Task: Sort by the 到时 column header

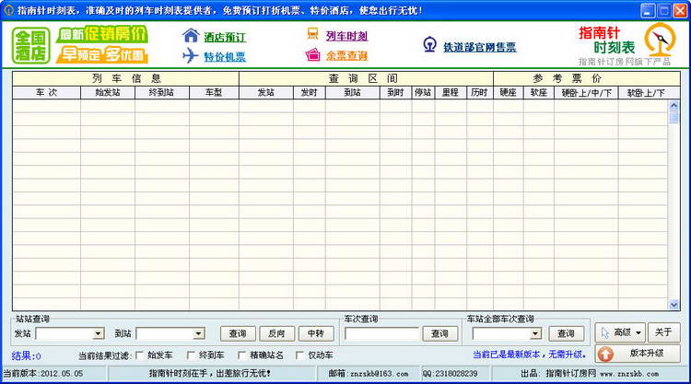Action: click(x=395, y=92)
